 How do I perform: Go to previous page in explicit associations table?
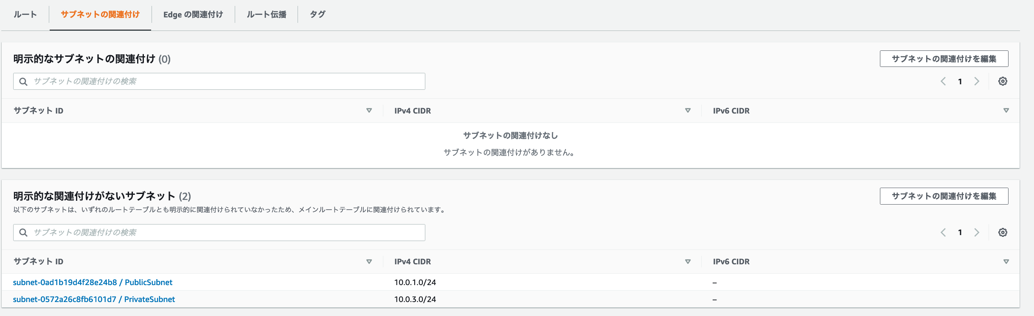[x=943, y=81]
